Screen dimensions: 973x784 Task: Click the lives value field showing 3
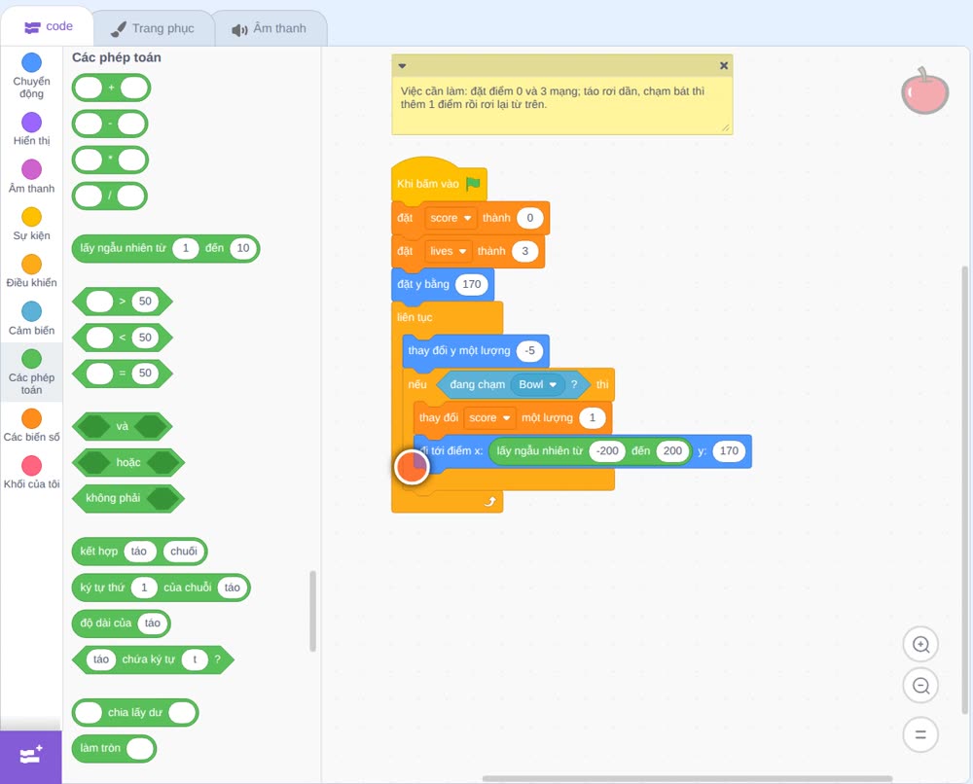[x=525, y=251]
